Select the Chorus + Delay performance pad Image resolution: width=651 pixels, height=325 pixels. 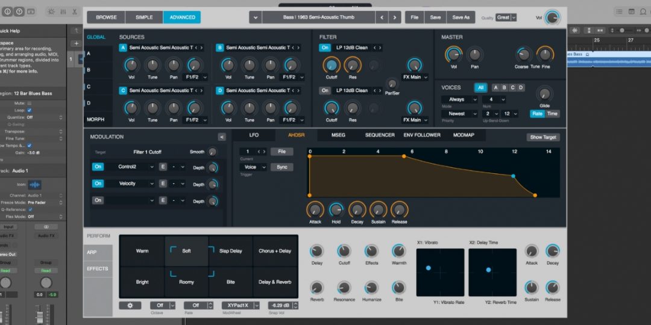point(275,251)
